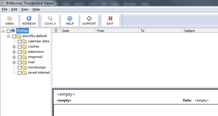Click the OPEN folder toolbar icon

[10, 18]
